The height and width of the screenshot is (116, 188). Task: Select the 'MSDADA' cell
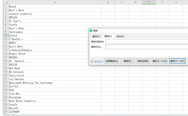pos(48,57)
